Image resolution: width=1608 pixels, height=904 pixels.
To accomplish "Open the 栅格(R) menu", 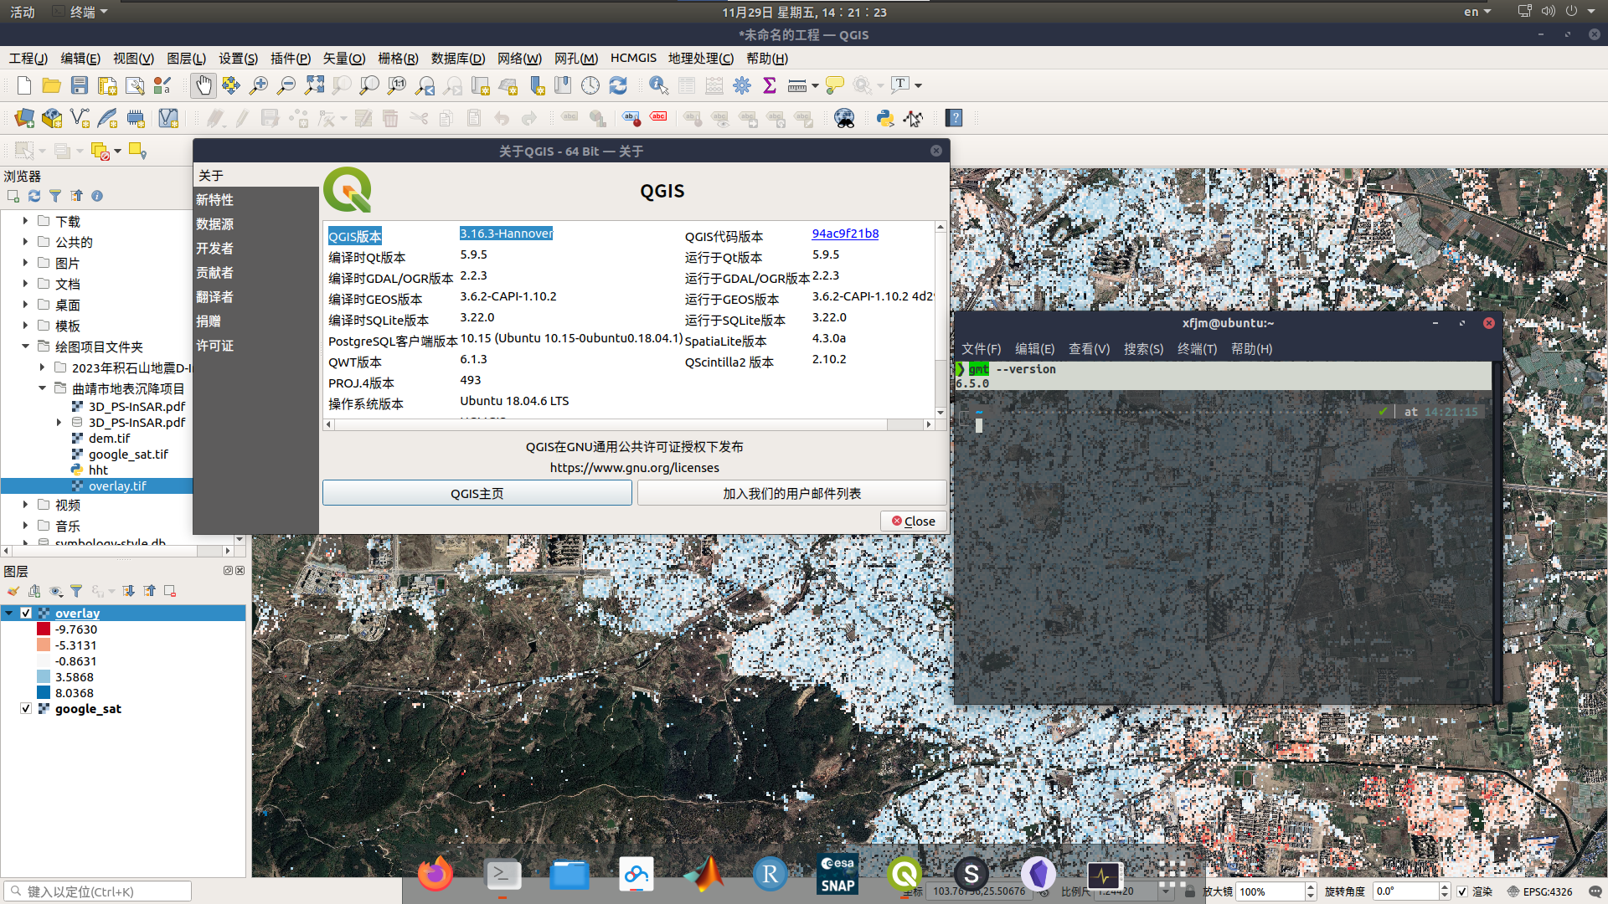I will coord(398,59).
